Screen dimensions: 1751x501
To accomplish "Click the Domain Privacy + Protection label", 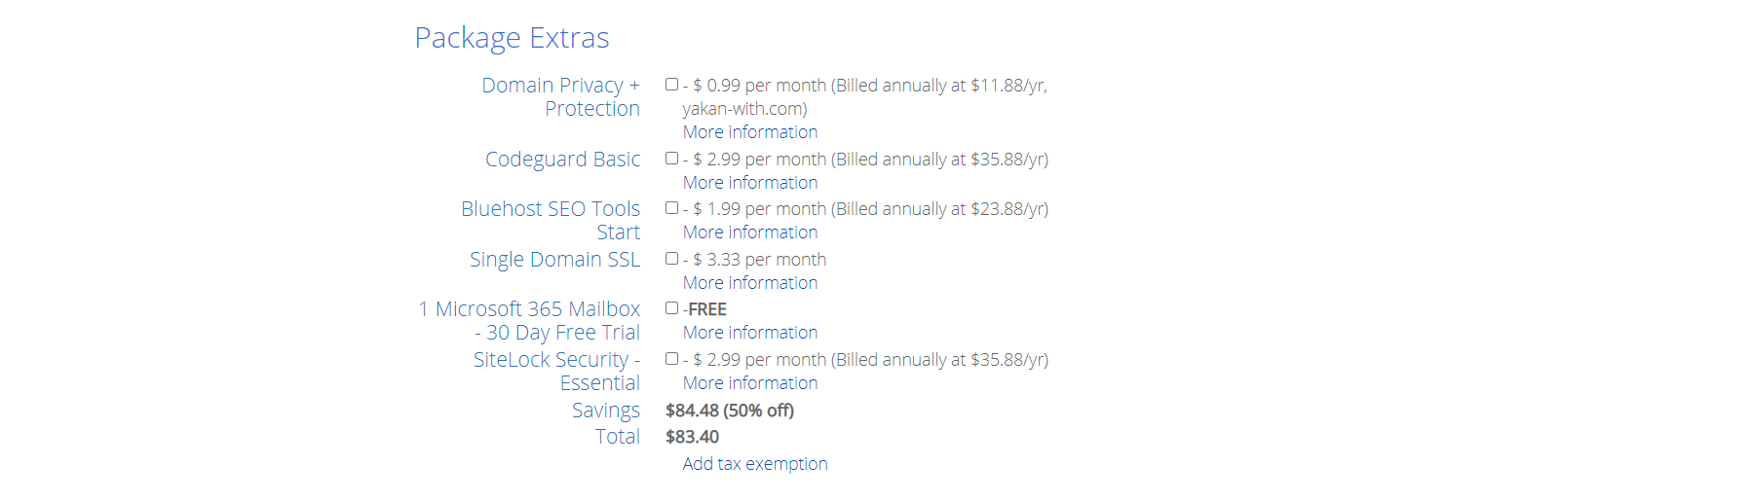I will [x=560, y=96].
